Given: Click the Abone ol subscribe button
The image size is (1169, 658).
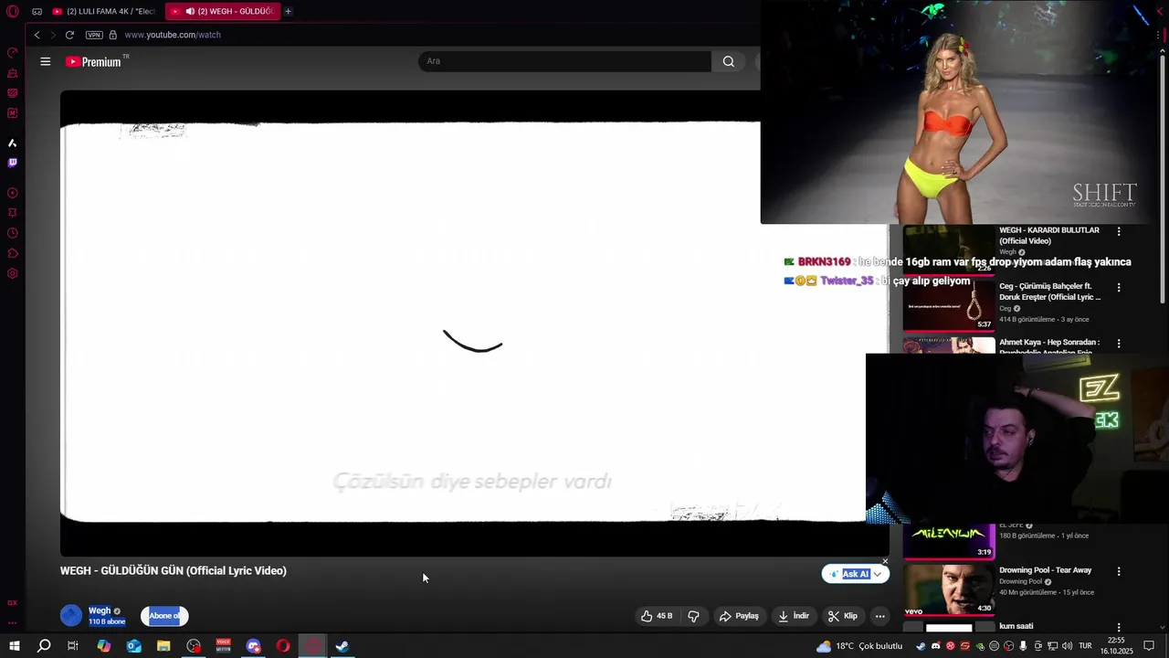Looking at the screenshot, I should coord(164,616).
